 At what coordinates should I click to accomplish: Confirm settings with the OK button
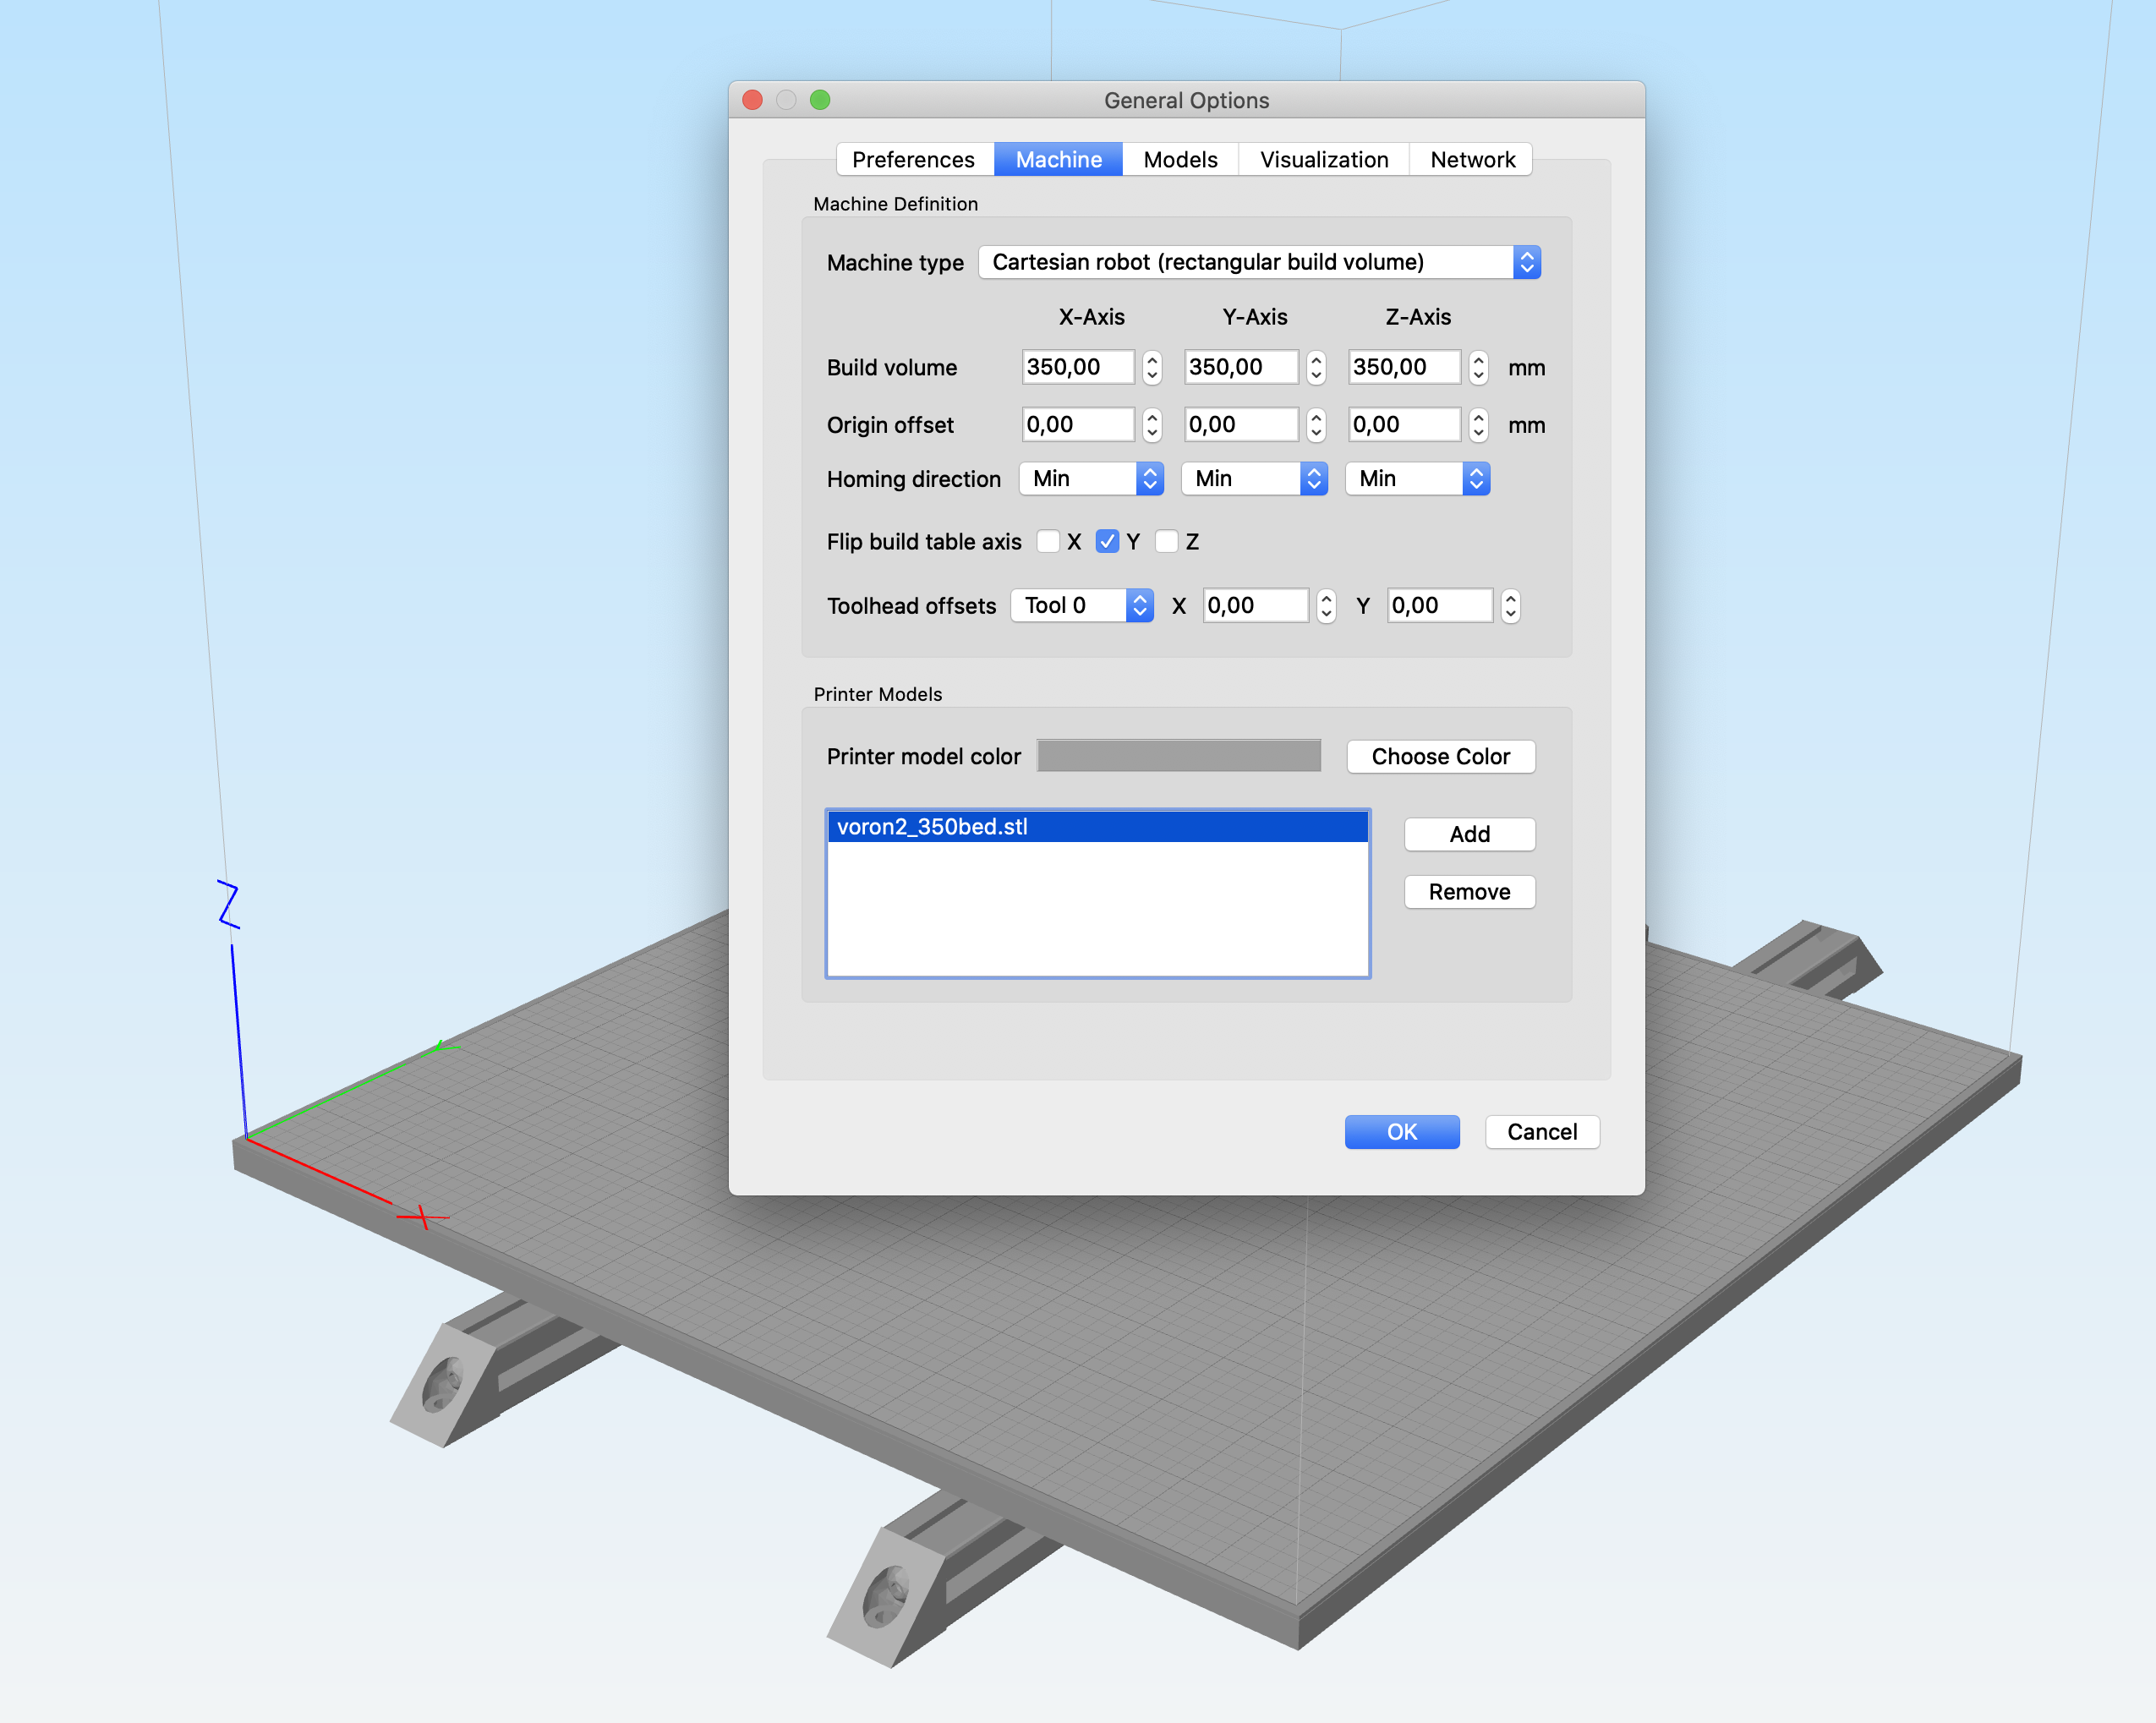pos(1401,1131)
